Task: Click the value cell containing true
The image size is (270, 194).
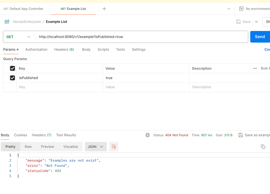Action: coord(146,78)
